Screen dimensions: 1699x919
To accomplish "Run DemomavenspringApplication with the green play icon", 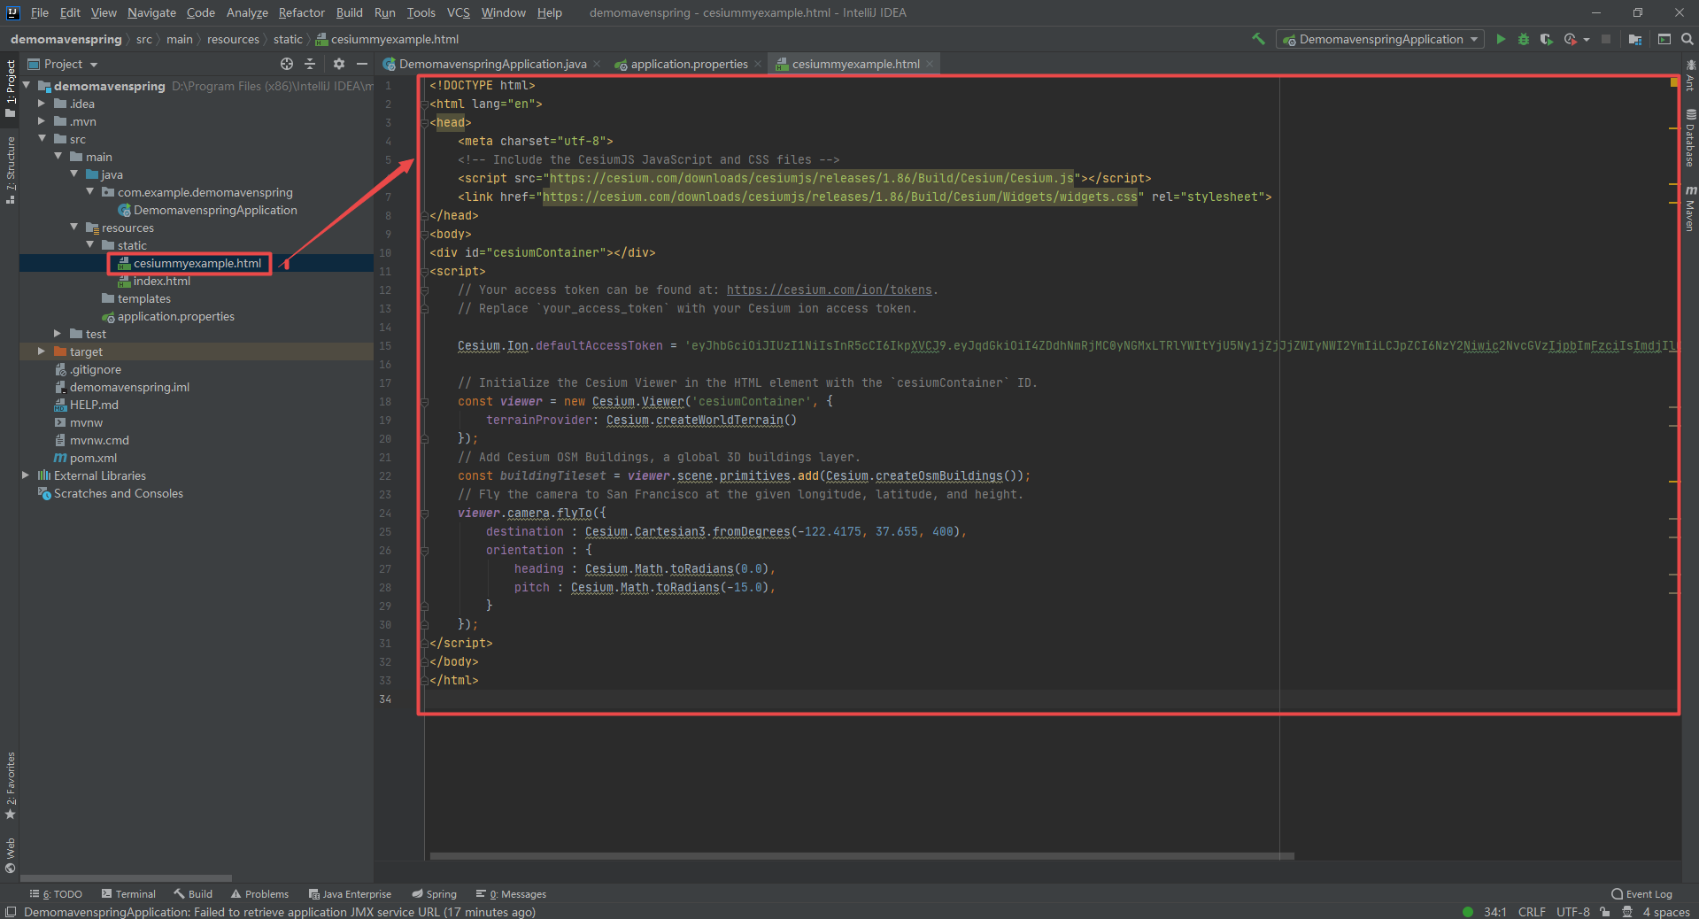I will pos(1501,39).
